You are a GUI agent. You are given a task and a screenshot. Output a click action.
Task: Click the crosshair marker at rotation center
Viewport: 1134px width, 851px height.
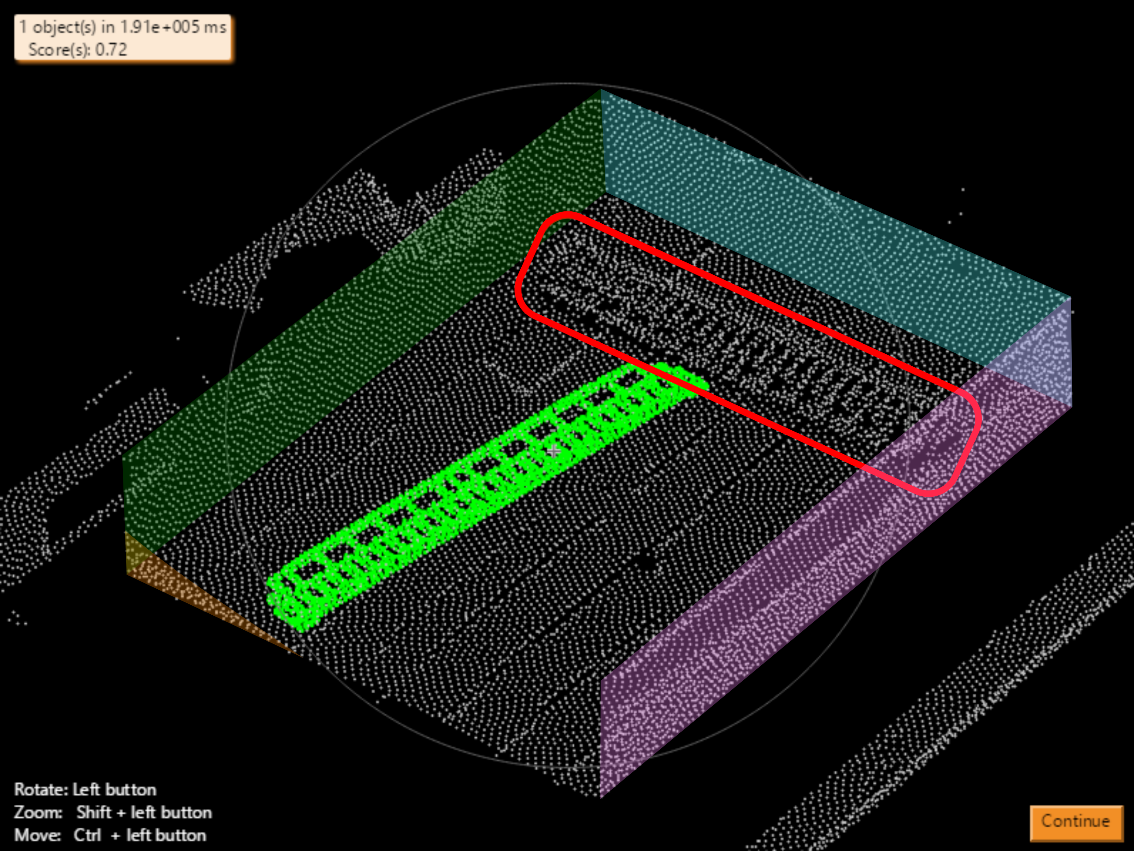[x=554, y=451]
